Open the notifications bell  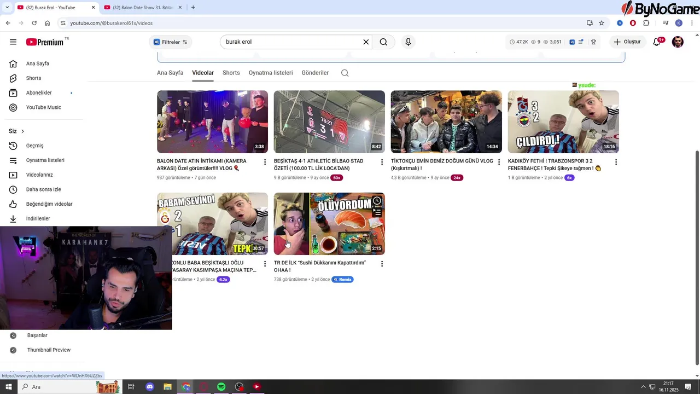657,42
